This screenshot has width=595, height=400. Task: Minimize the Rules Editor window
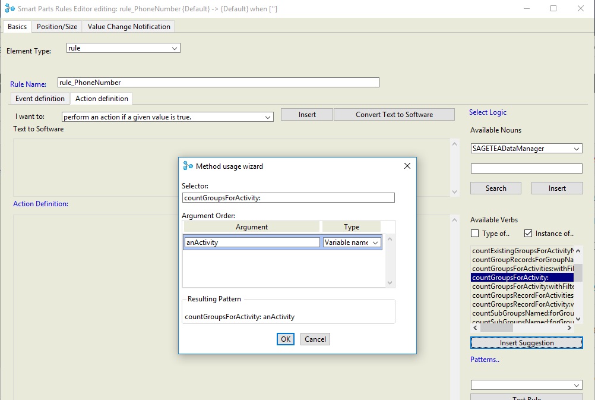click(526, 8)
